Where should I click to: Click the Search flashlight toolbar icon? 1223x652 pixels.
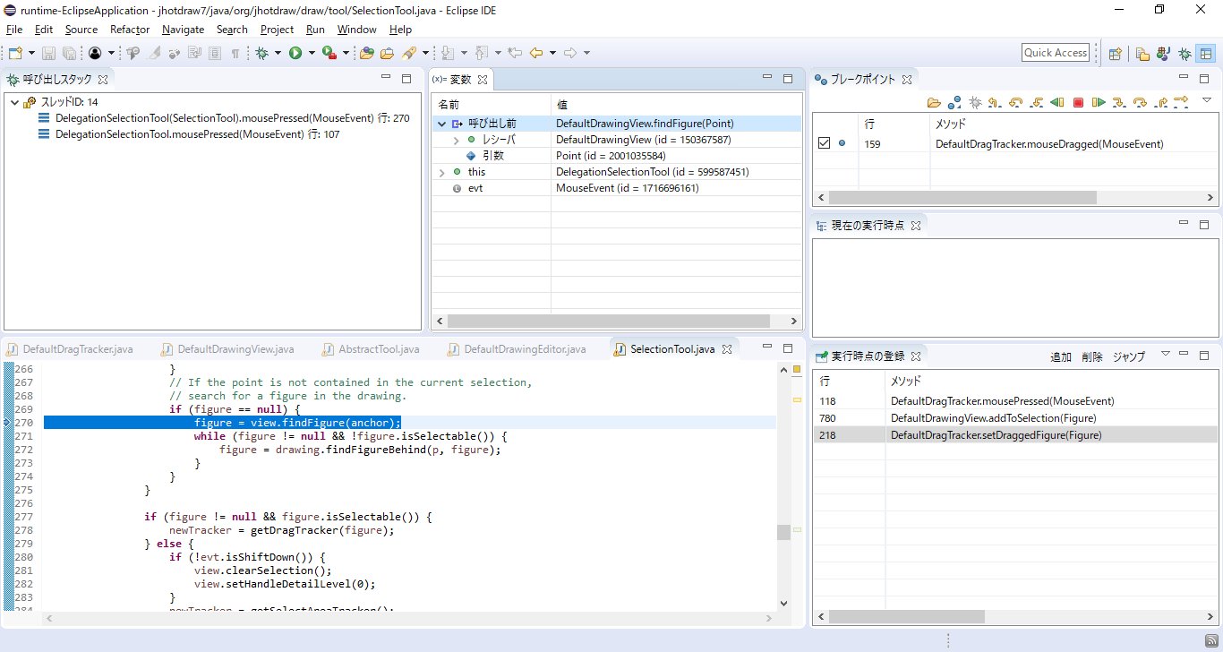coord(409,53)
